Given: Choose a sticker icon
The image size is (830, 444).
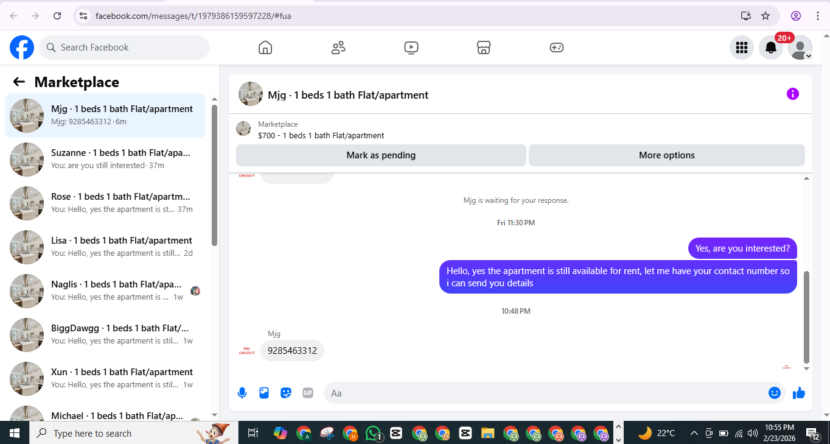Looking at the screenshot, I should click(x=286, y=393).
